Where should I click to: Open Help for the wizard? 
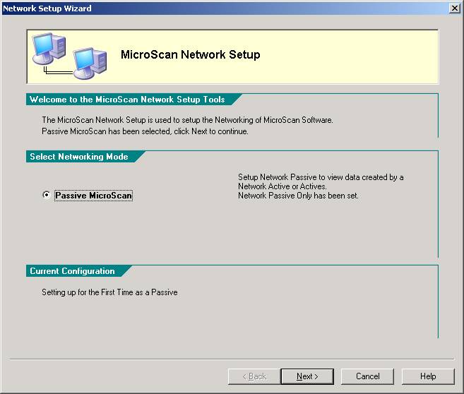[428, 376]
